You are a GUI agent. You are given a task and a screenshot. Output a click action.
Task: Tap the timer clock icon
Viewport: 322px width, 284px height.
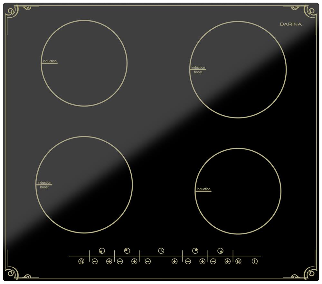(x=161, y=251)
